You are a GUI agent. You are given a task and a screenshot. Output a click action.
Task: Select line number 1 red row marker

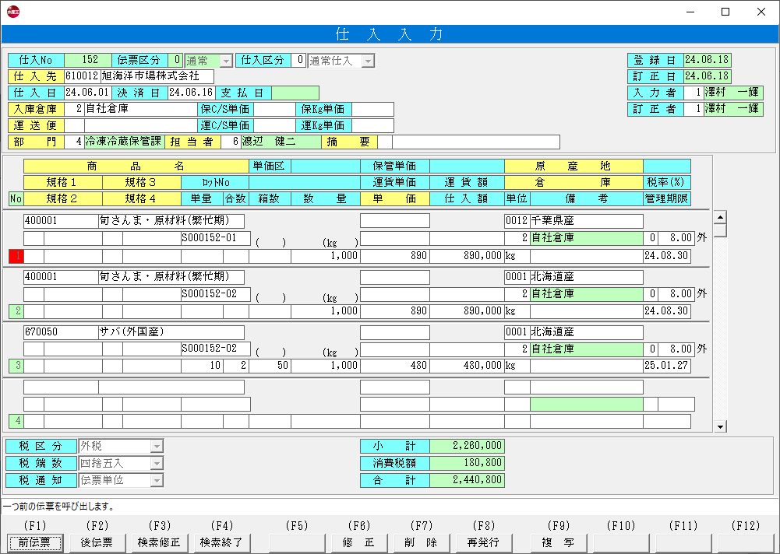16,255
